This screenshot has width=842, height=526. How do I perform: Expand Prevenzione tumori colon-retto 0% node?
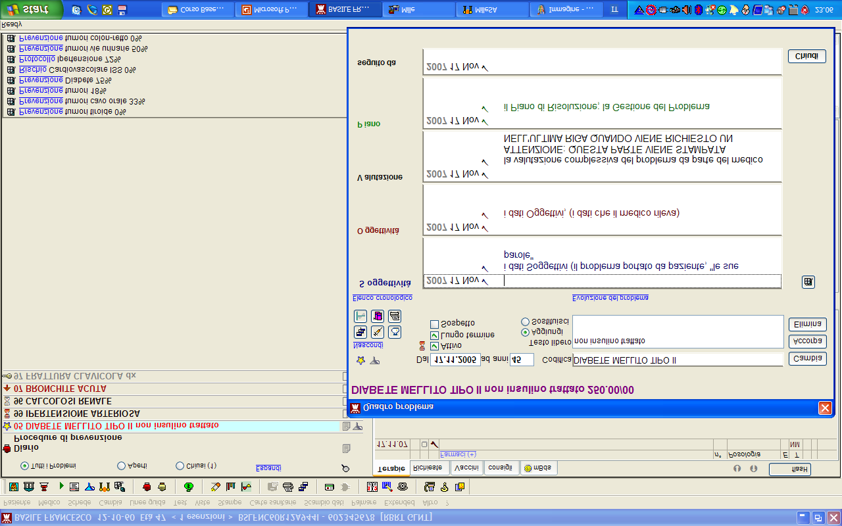[11, 38]
